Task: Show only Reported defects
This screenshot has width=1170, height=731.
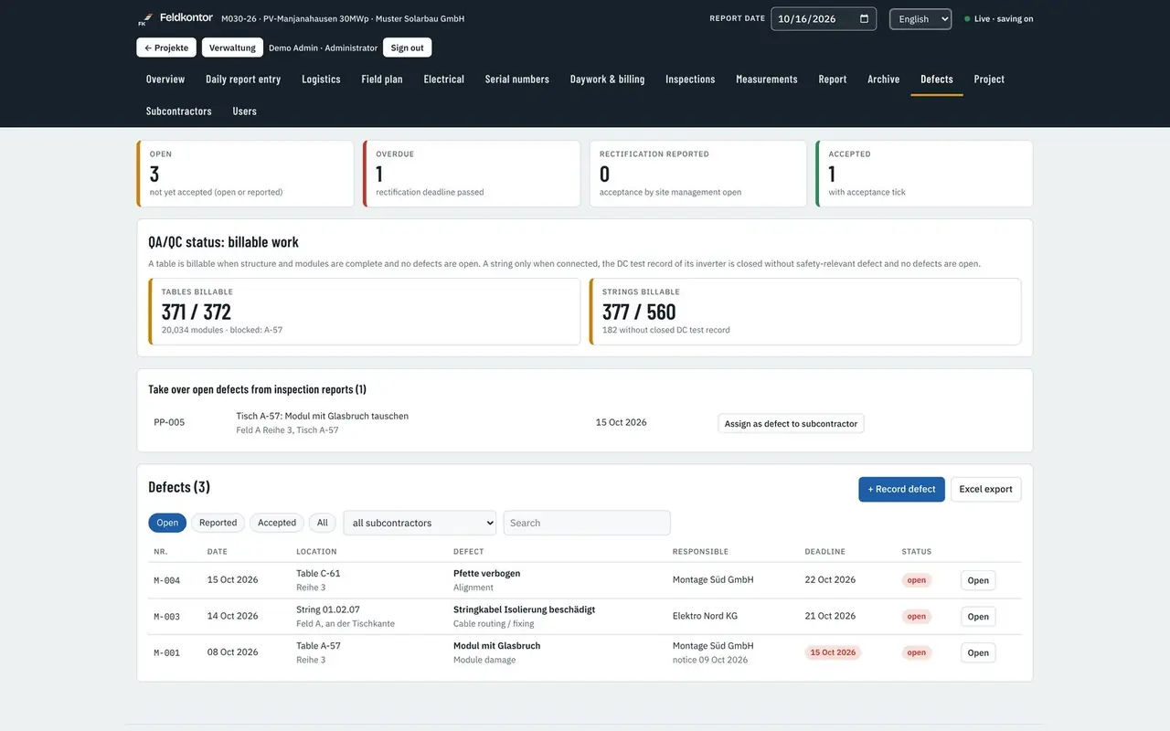Action: pos(218,523)
